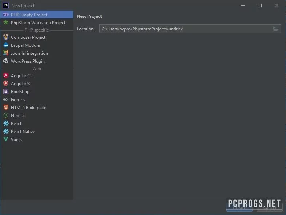Click the Node.js hexagon icon
Viewport: 286px width, 215px height.
tap(6, 115)
